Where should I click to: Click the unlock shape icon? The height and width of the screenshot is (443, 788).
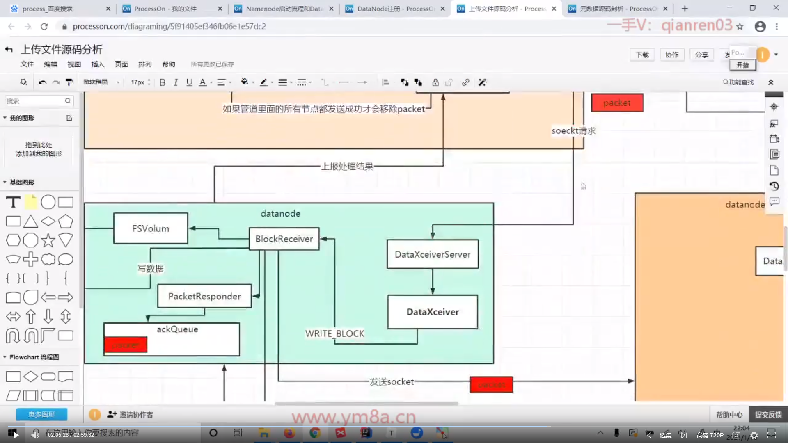point(449,82)
